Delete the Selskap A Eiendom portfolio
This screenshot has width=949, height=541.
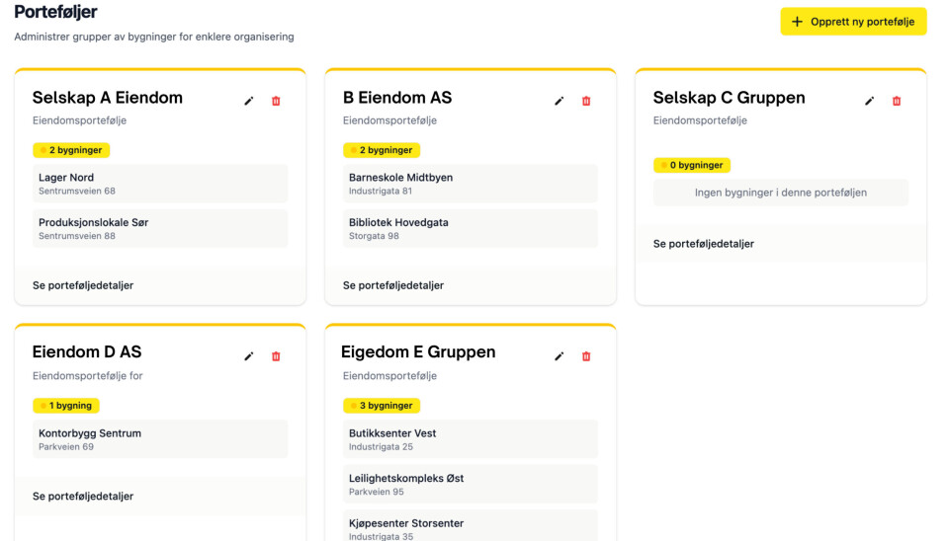point(276,101)
